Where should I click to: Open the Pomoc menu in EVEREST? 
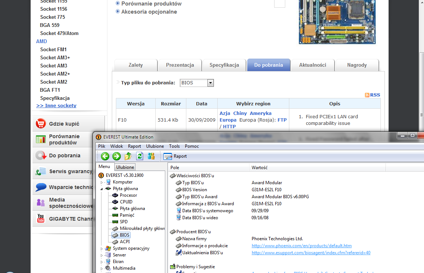pyautogui.click(x=192, y=146)
